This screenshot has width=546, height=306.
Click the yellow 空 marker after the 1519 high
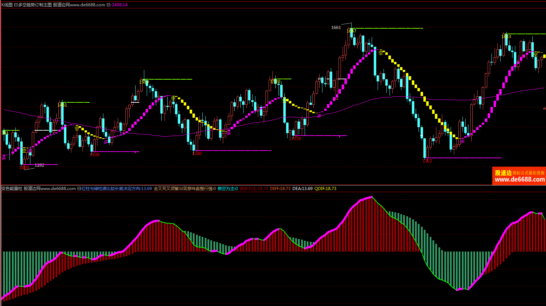click(x=173, y=98)
